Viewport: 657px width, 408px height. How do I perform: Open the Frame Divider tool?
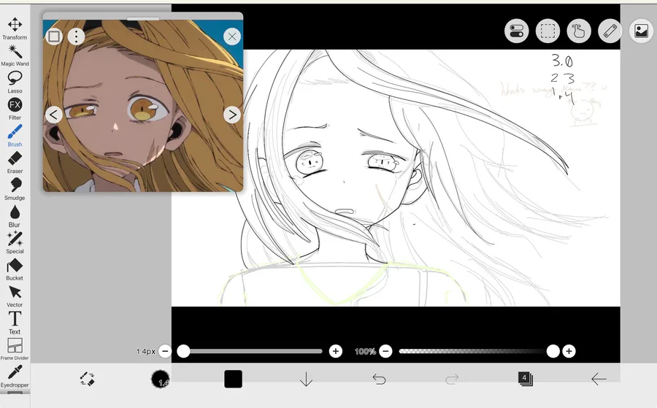point(15,350)
